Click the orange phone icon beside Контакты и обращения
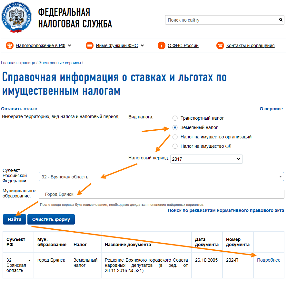Image resolution: width=287 pixels, height=281 pixels. pyautogui.click(x=220, y=45)
